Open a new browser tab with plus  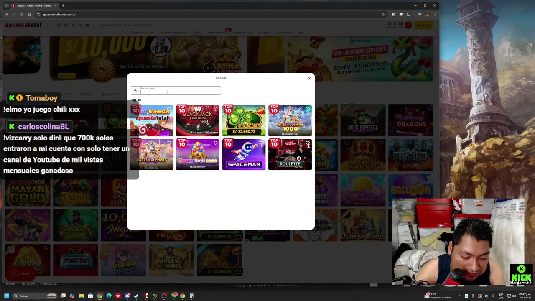click(63, 5)
